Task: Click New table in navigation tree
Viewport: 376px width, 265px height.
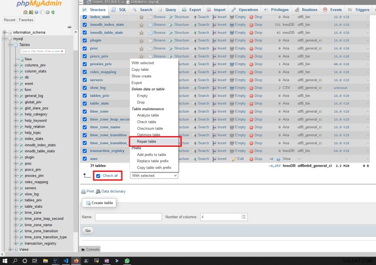Action: (28, 59)
